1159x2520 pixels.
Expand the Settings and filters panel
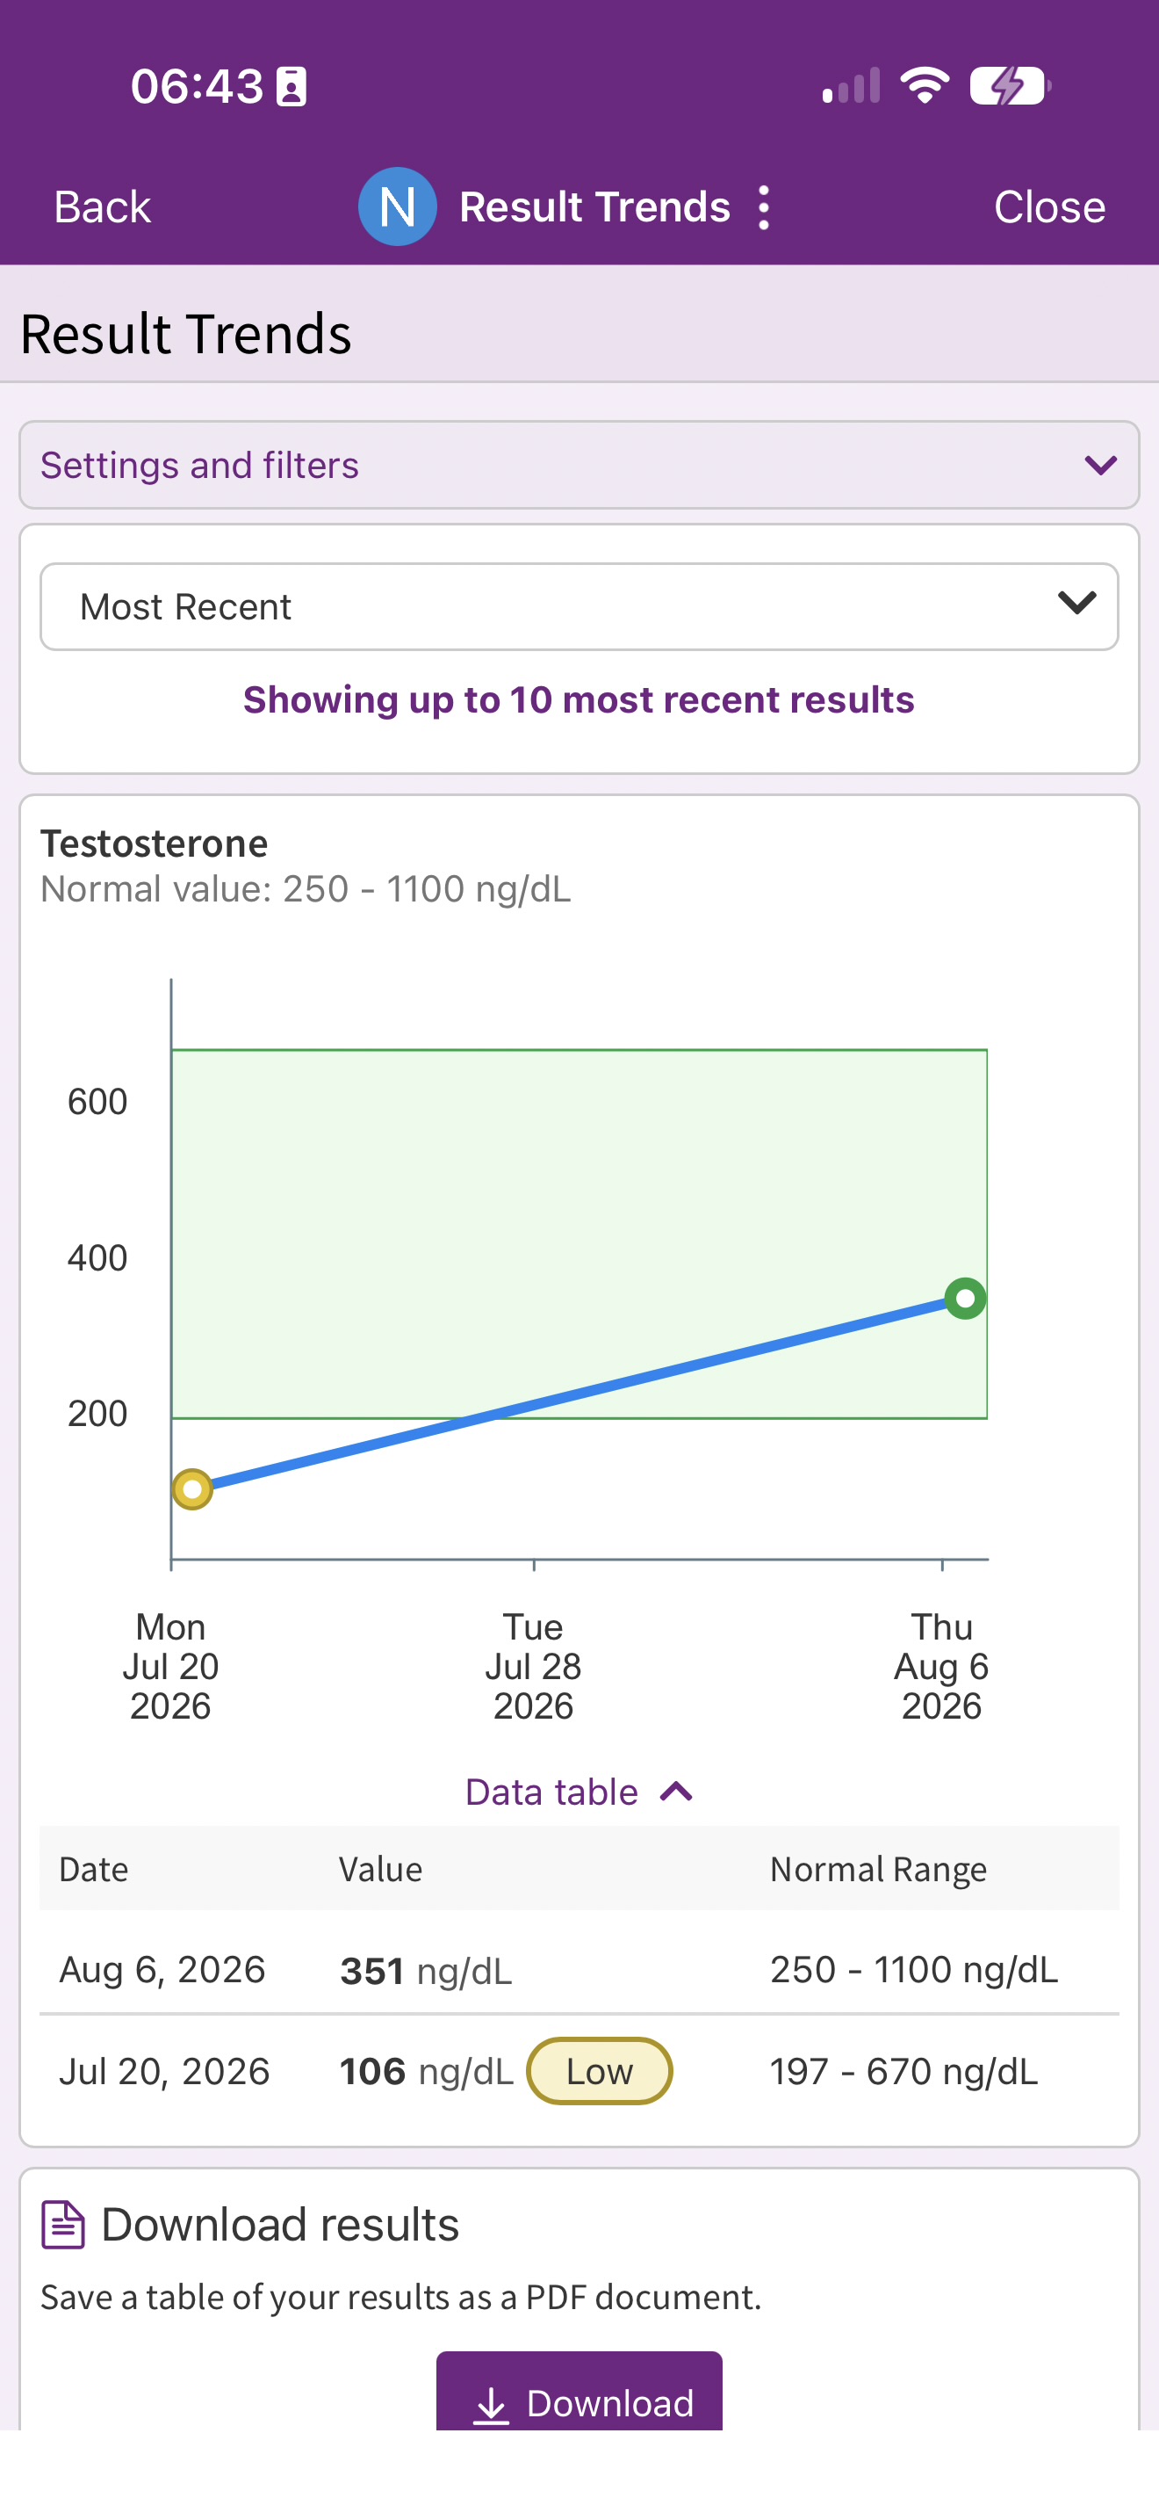tap(579, 465)
